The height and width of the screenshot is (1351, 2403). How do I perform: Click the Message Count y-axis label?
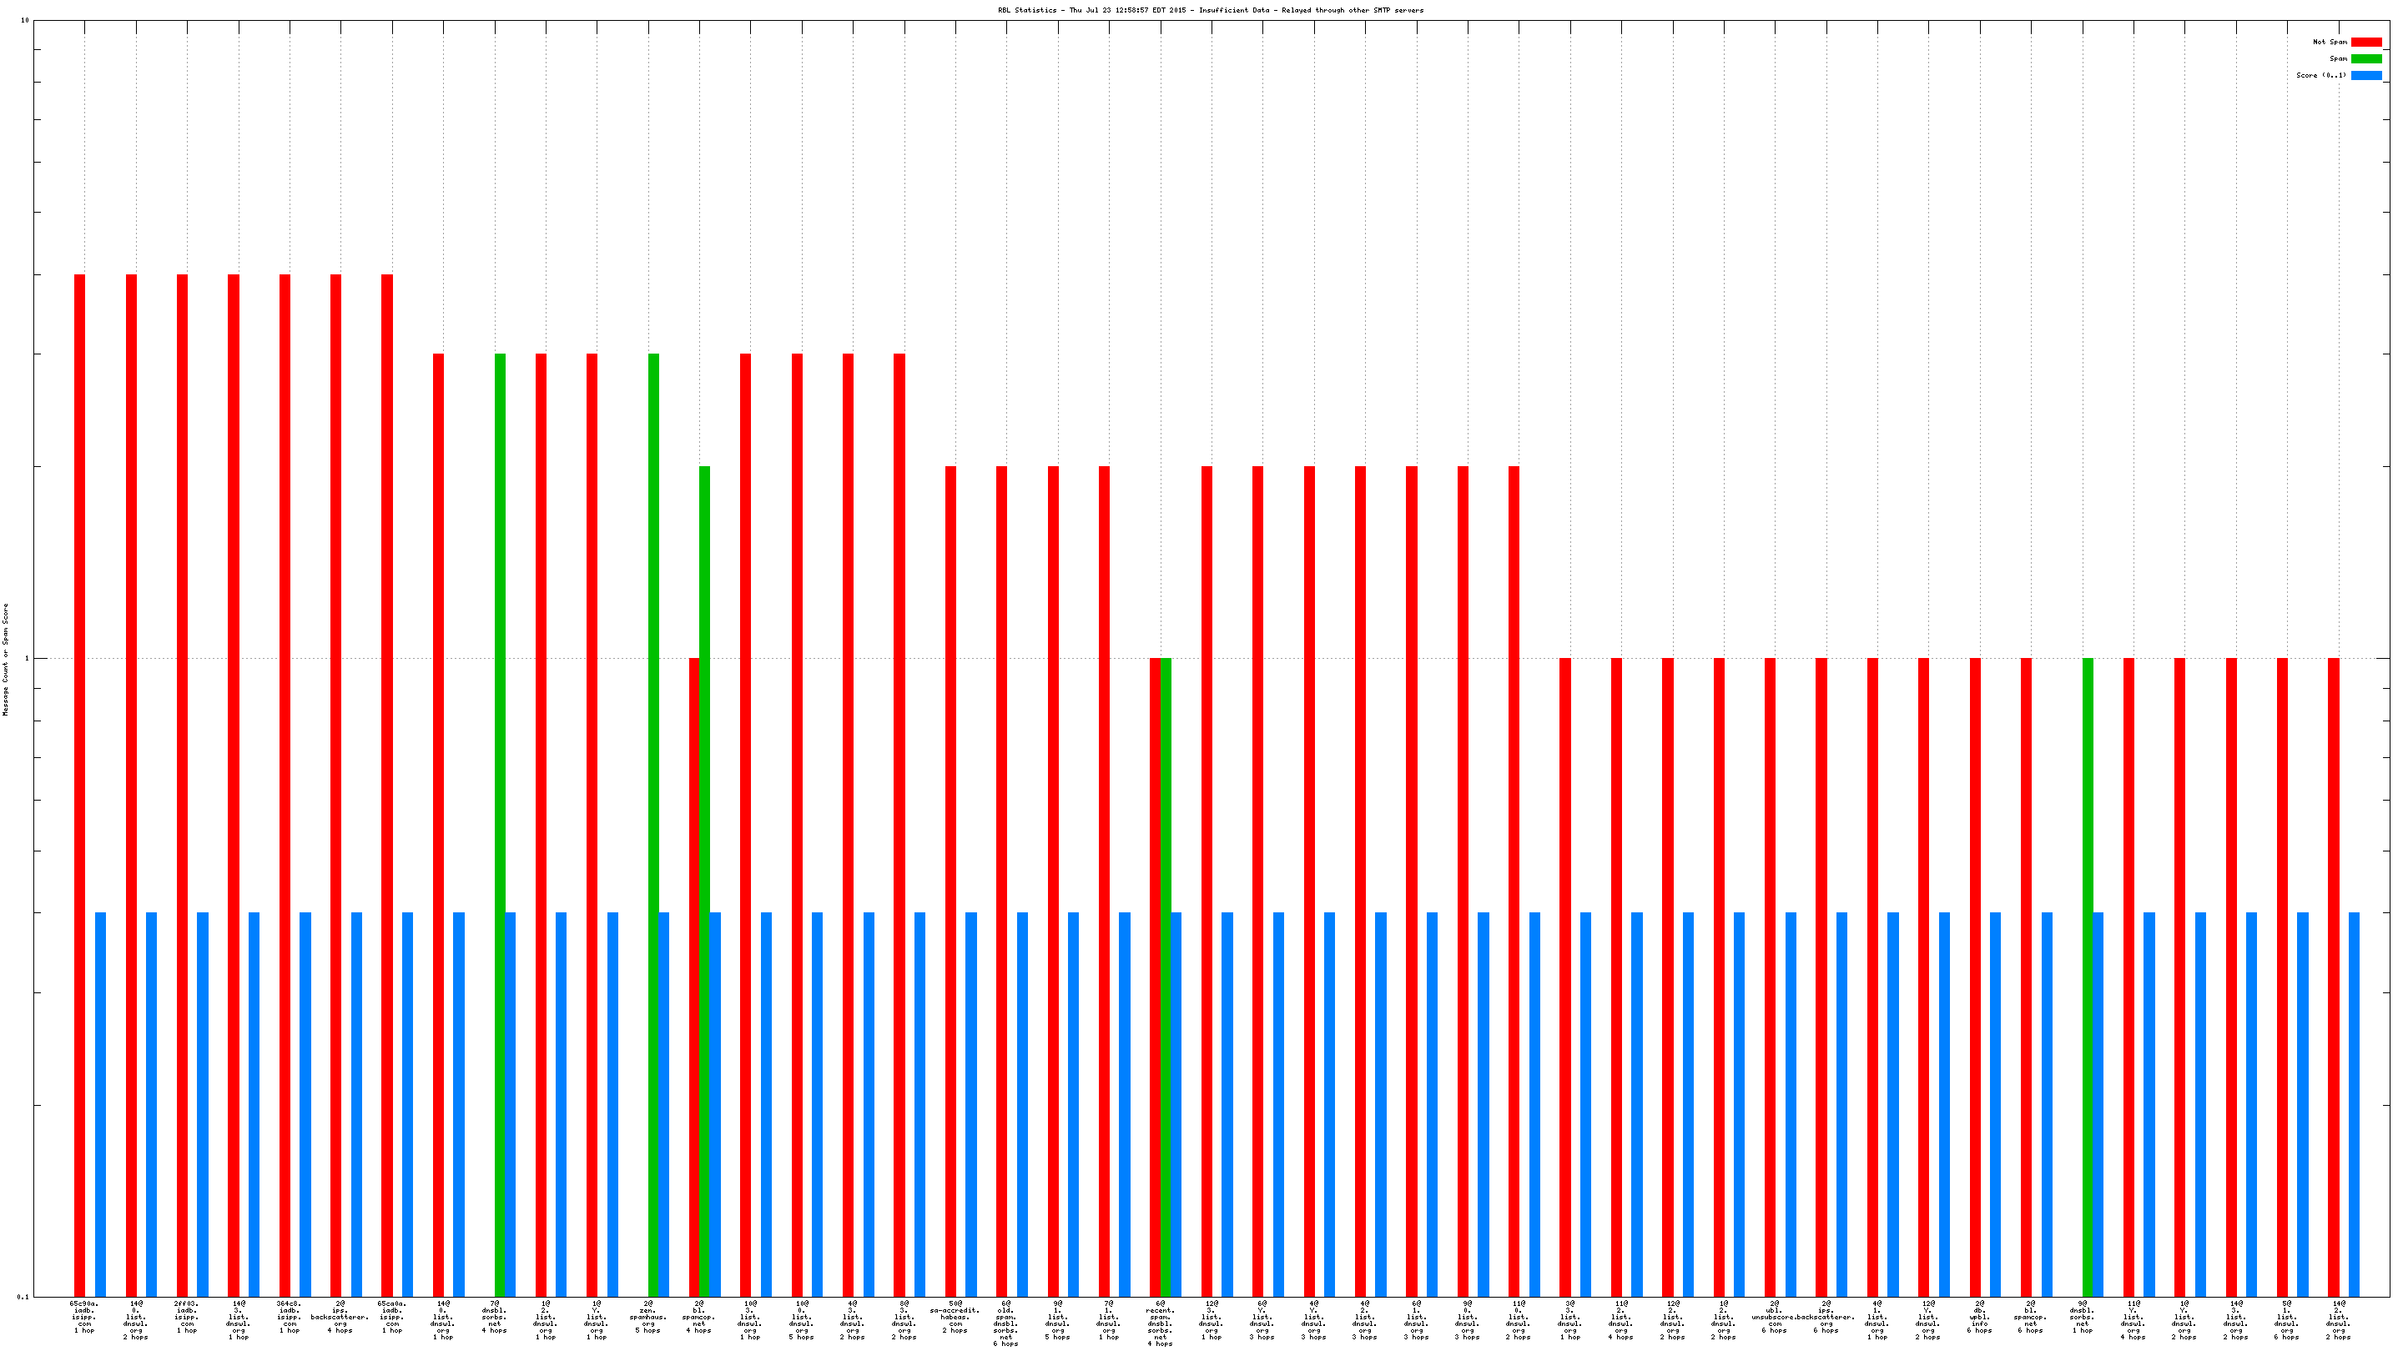coord(6,659)
